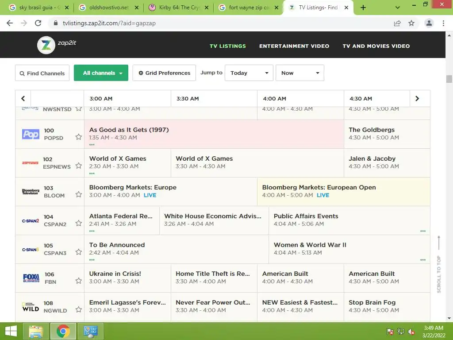Open the Now time dropdown
The width and height of the screenshot is (453, 340).
299,73
